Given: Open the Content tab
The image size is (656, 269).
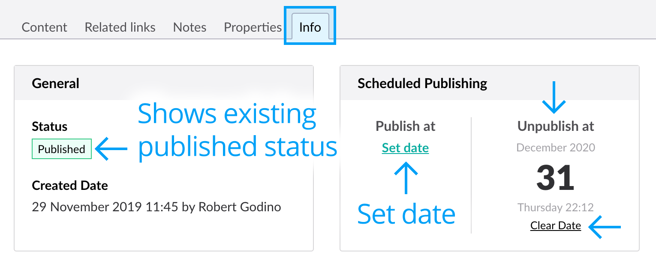Looking at the screenshot, I should [x=44, y=27].
